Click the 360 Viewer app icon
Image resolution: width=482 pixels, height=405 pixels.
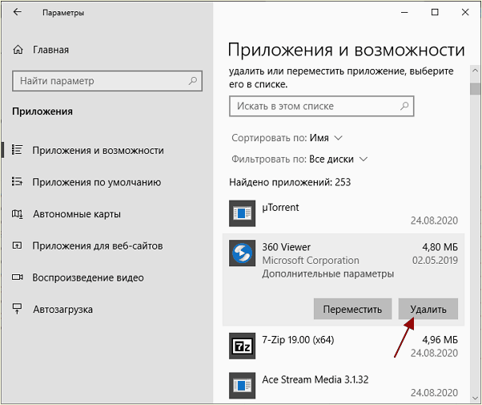[242, 253]
